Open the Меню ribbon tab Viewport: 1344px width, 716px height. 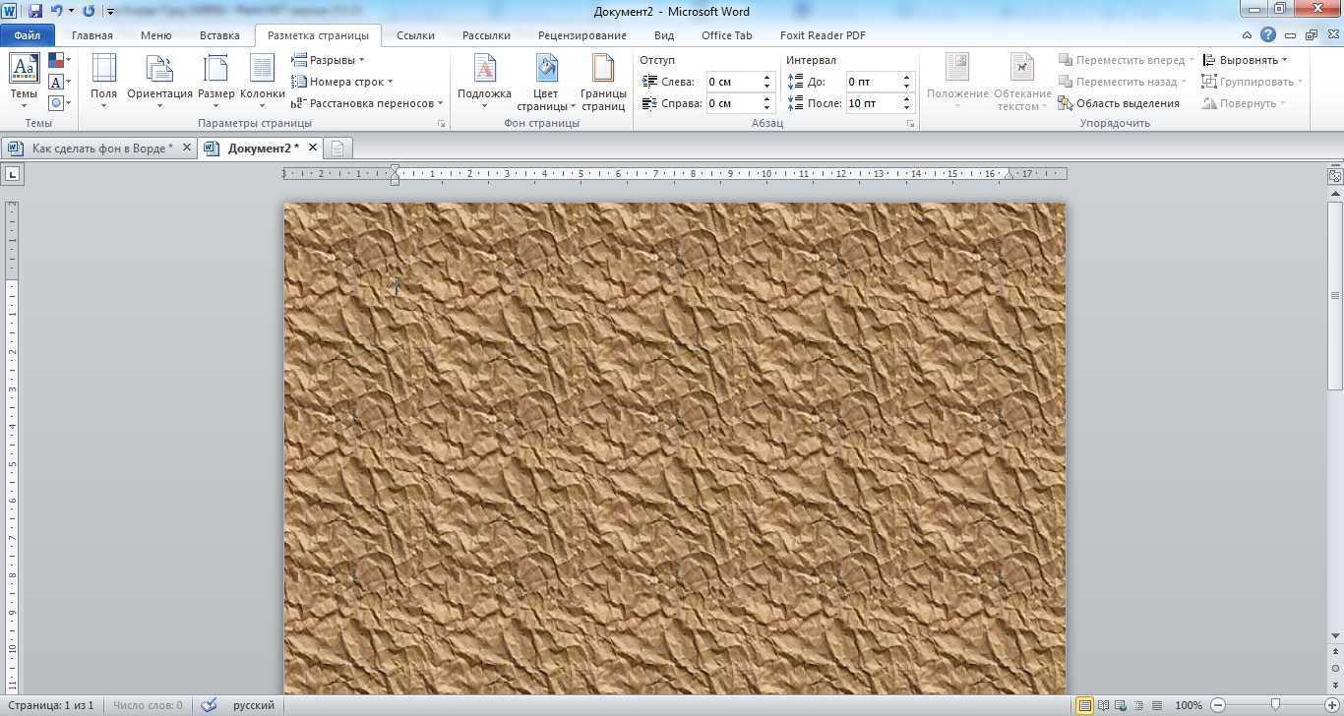click(155, 35)
